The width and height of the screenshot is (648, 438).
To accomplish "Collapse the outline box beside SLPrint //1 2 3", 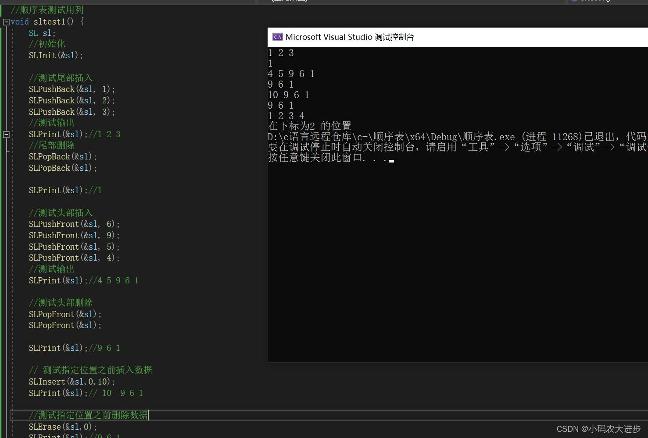I will (6, 134).
